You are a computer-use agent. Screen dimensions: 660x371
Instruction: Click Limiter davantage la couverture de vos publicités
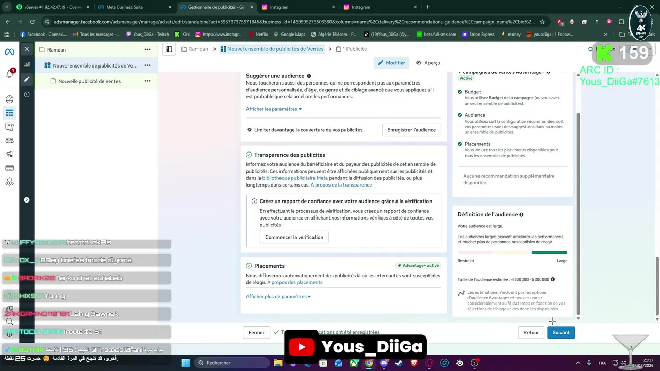tap(305, 130)
